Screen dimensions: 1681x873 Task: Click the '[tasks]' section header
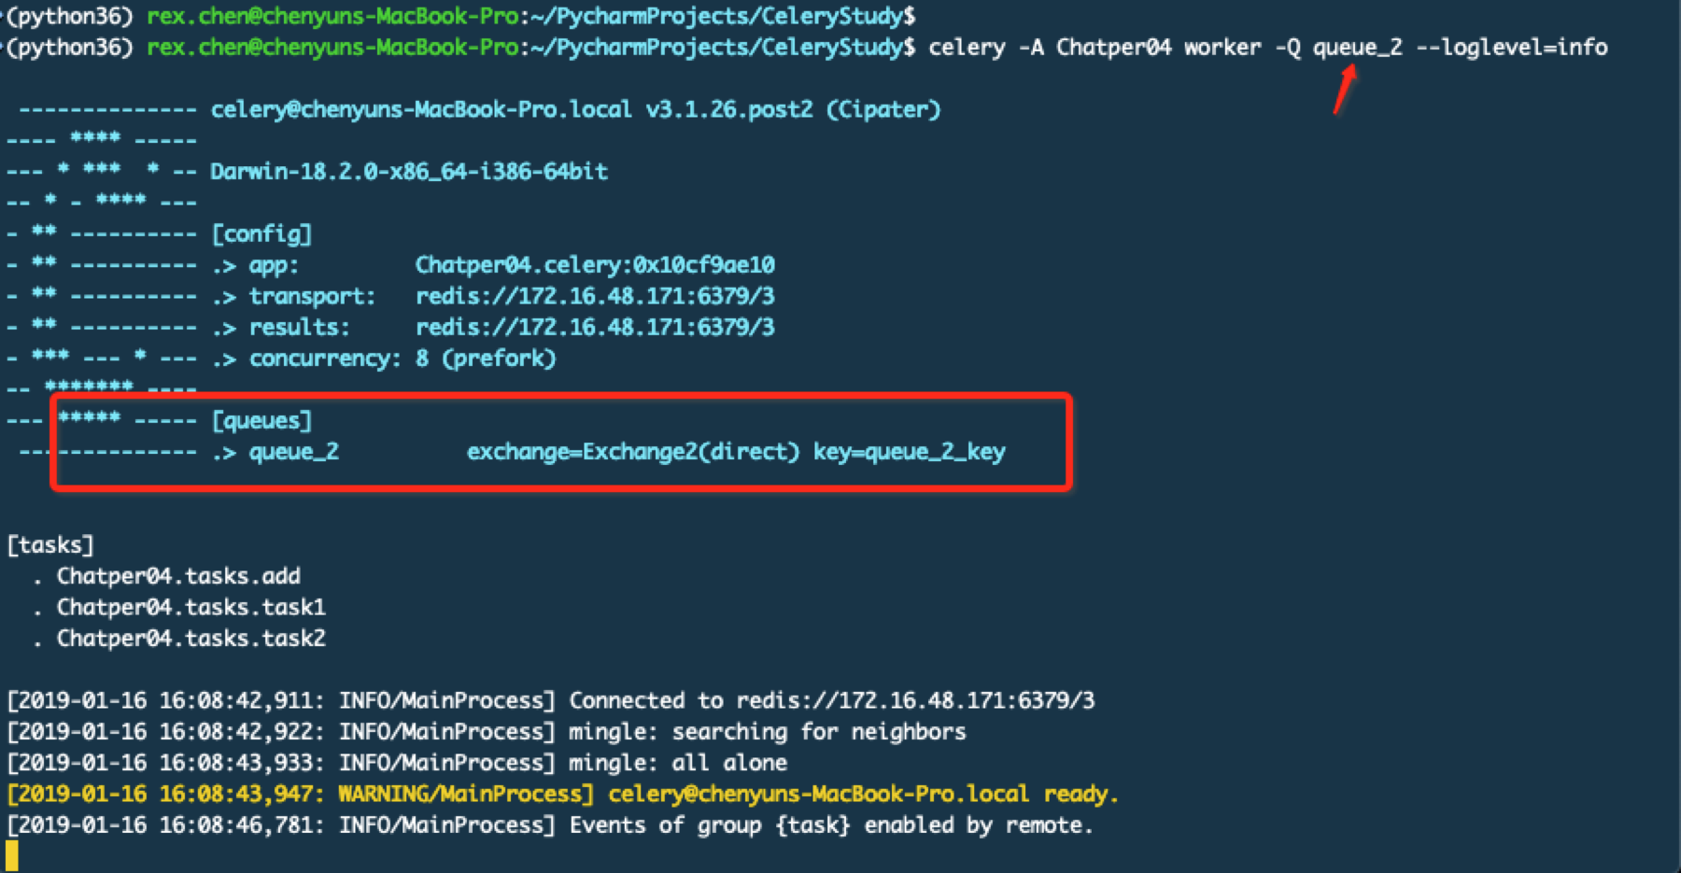tap(50, 545)
